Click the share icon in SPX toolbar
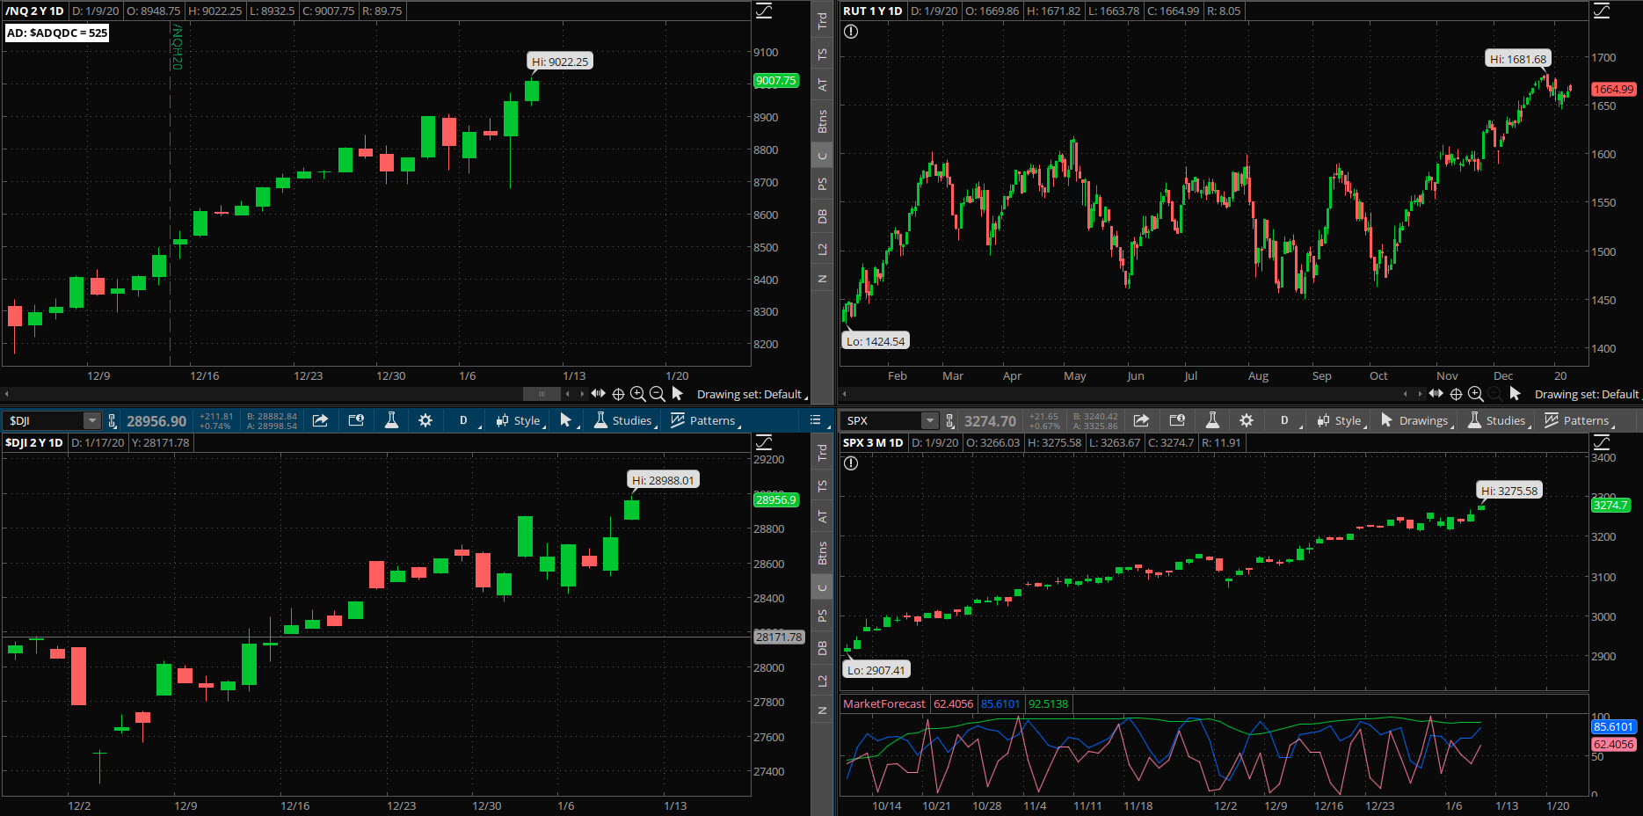1643x816 pixels. 1141,420
